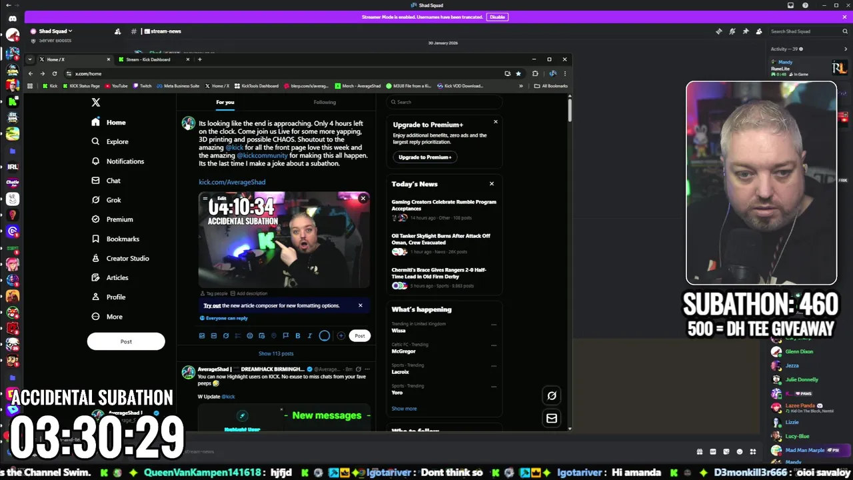The height and width of the screenshot is (480, 853).
Task: Close the Upgrade to Premium+ card
Action: point(495,122)
